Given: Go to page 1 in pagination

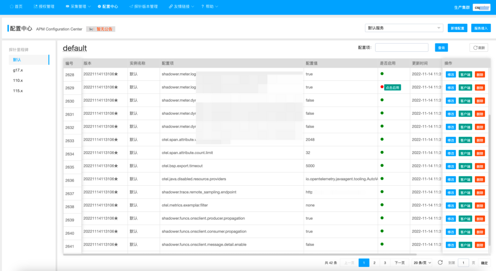Looking at the screenshot, I should pos(364,263).
